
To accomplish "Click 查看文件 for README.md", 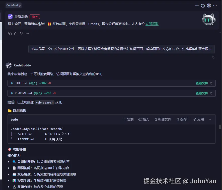I will tap(202, 93).
